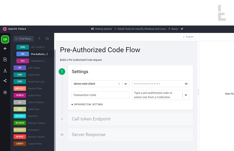This screenshot has height=151, width=234.
Task: Click the plus icon in left sidebar
Action: [x=5, y=49]
